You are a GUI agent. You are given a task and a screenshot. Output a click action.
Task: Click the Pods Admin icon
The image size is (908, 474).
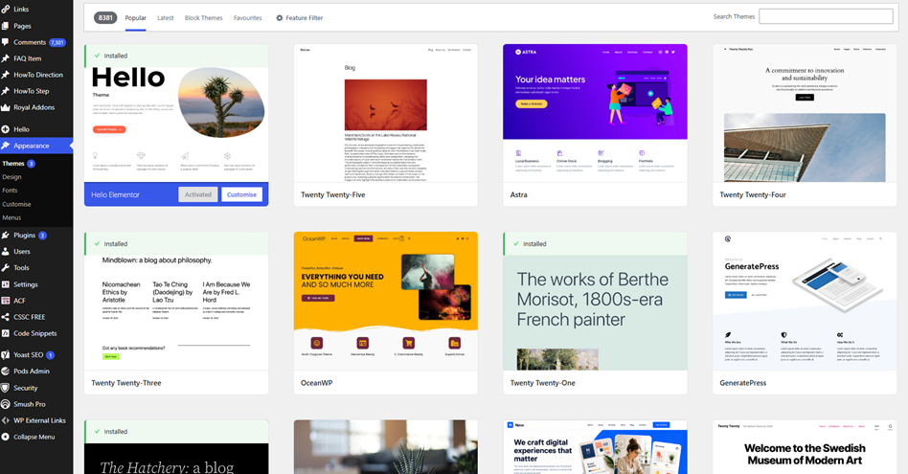coord(6,372)
